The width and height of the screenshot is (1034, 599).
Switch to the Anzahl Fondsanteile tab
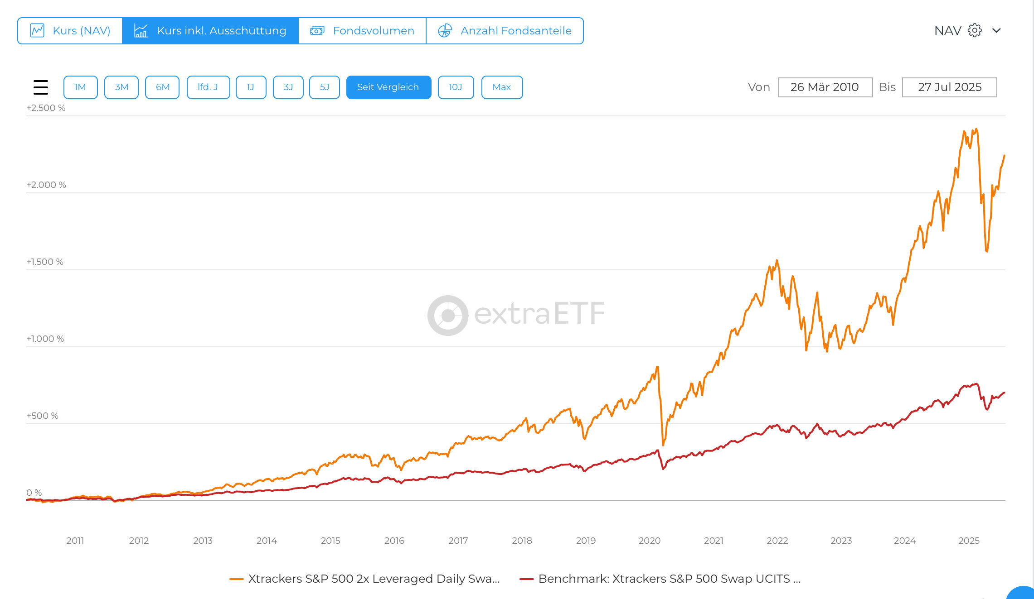pos(515,31)
